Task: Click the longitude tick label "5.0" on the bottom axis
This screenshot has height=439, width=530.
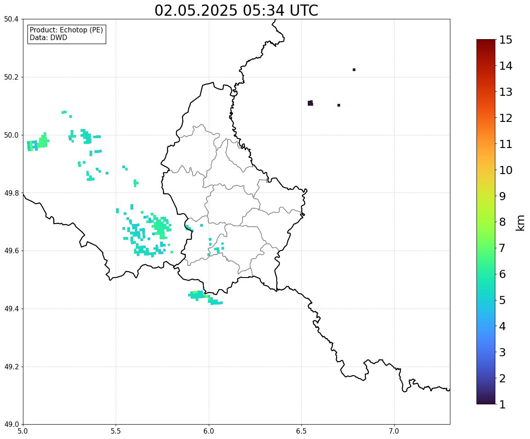Action: point(23,431)
